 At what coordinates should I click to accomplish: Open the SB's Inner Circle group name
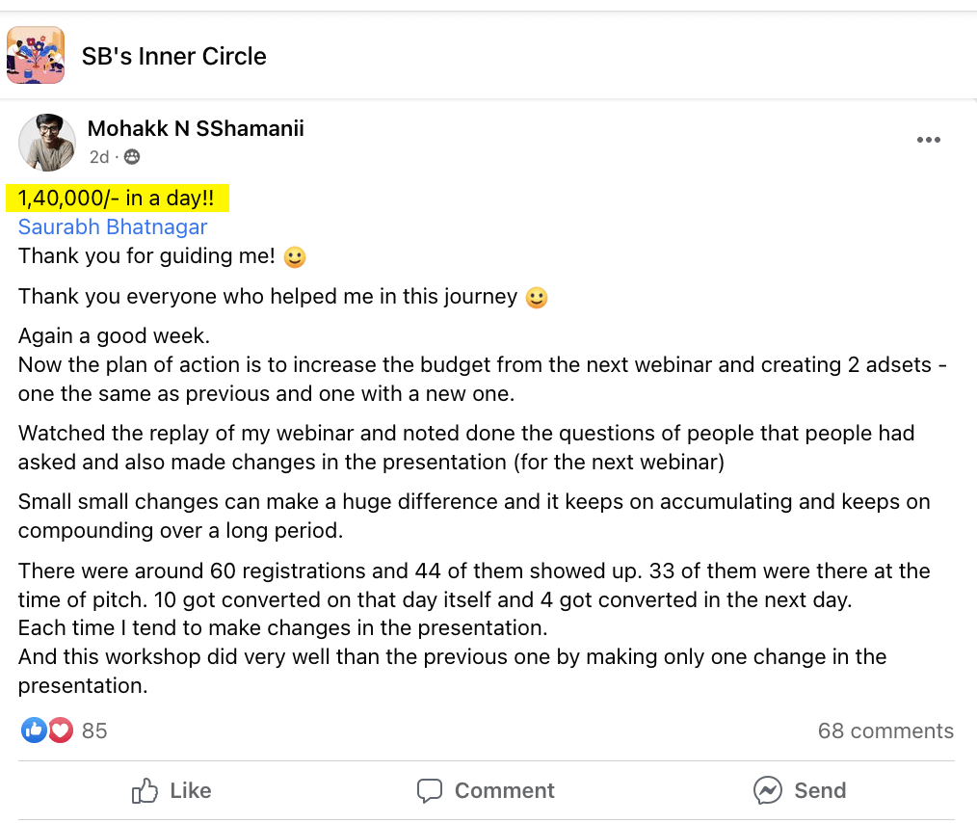173,56
